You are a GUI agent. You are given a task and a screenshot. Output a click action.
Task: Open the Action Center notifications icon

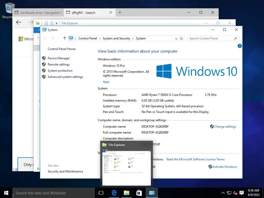tap(242, 193)
